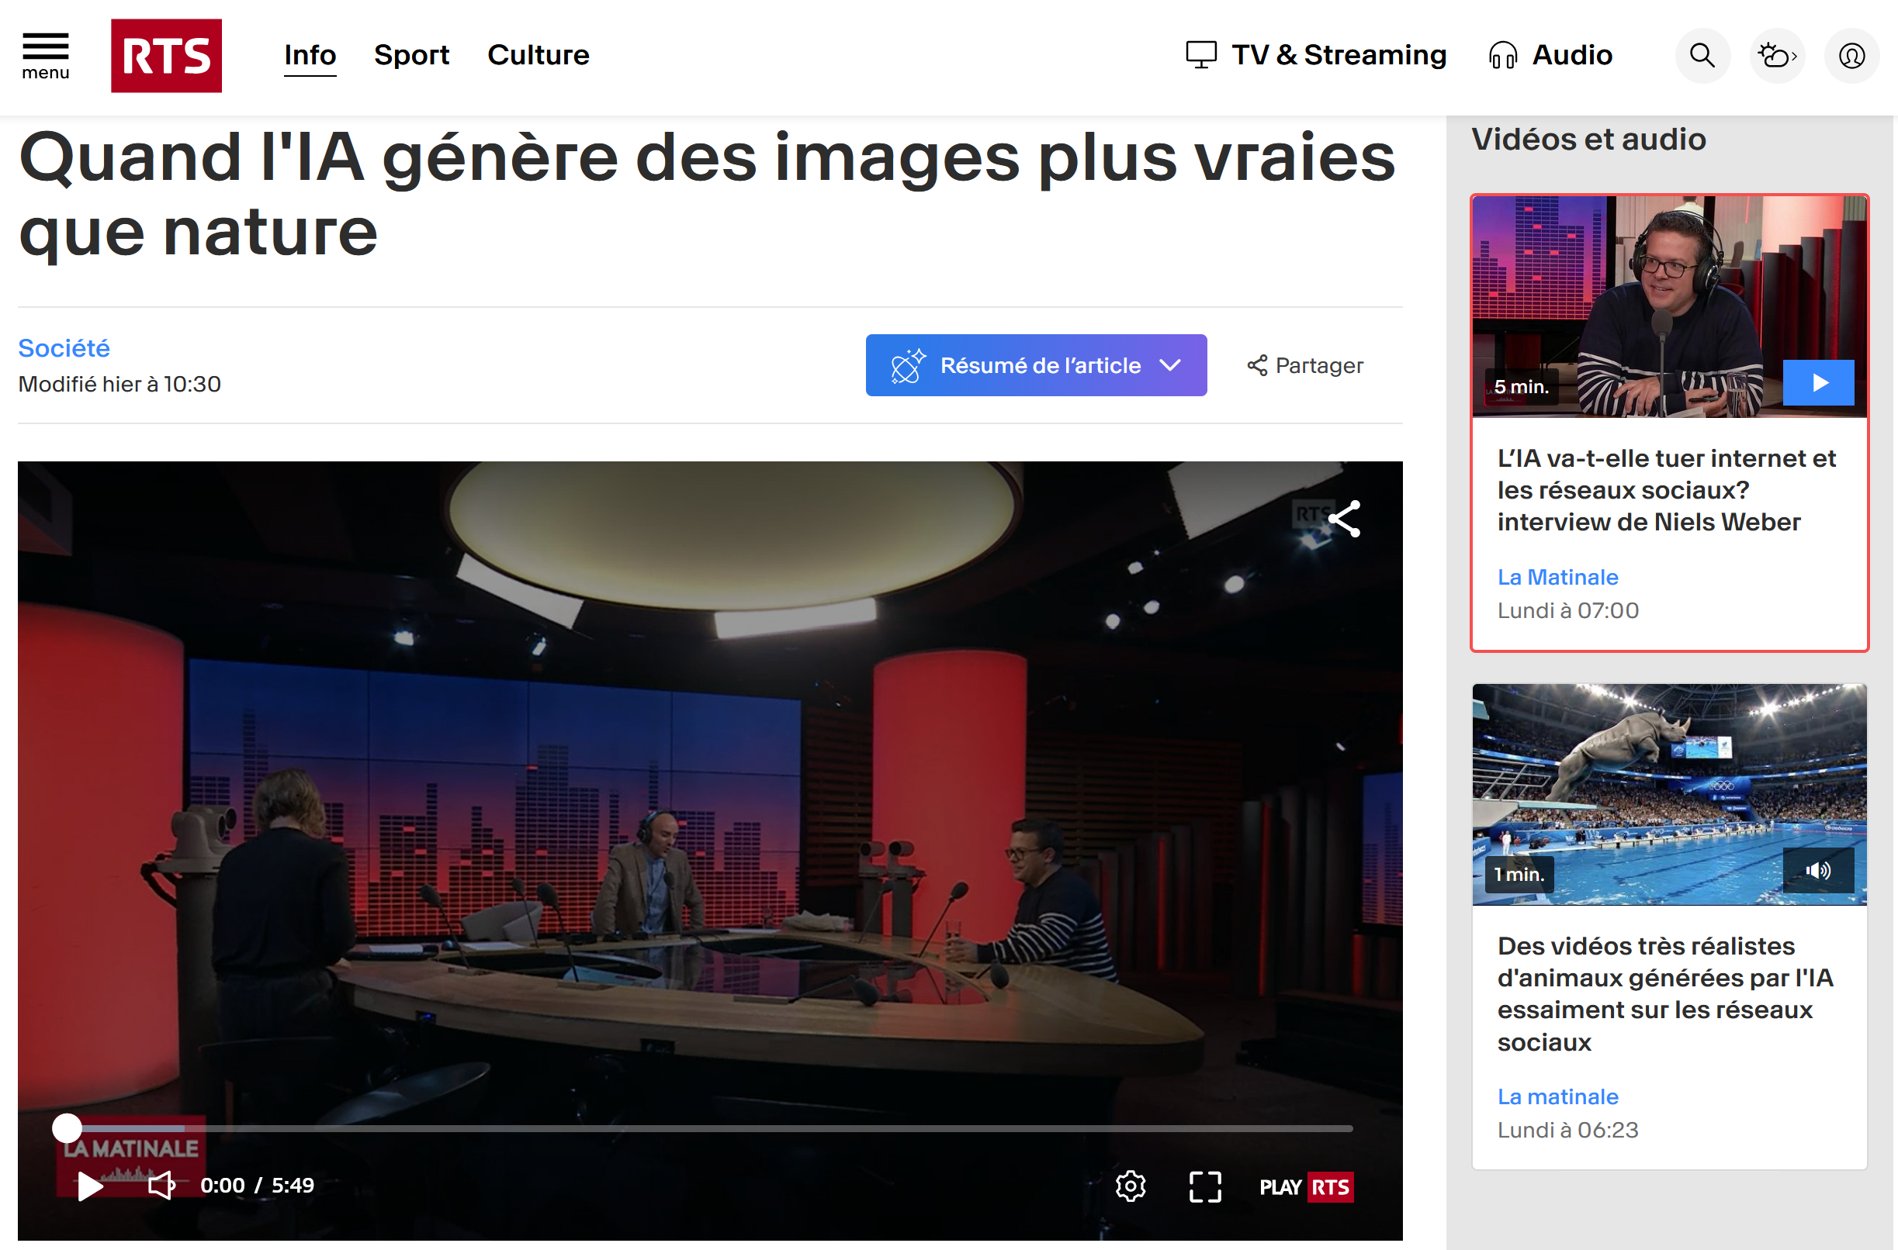
Task: Switch to the Culture section
Action: (539, 55)
